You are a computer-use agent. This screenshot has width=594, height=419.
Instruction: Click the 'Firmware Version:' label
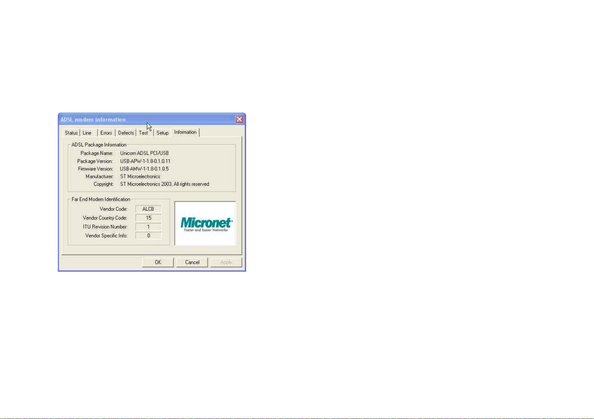pos(96,169)
